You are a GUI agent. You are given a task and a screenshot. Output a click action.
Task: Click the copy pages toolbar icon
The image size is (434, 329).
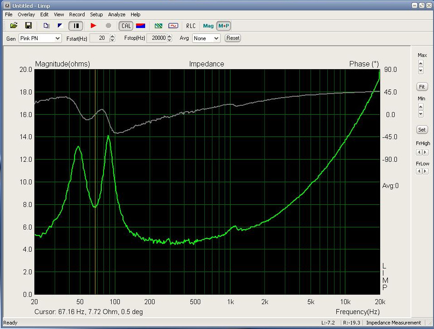coord(46,26)
